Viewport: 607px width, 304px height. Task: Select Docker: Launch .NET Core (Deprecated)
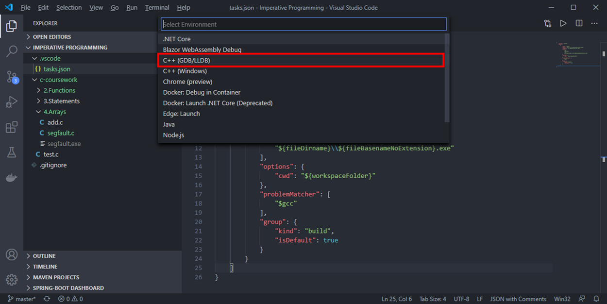tap(302, 103)
